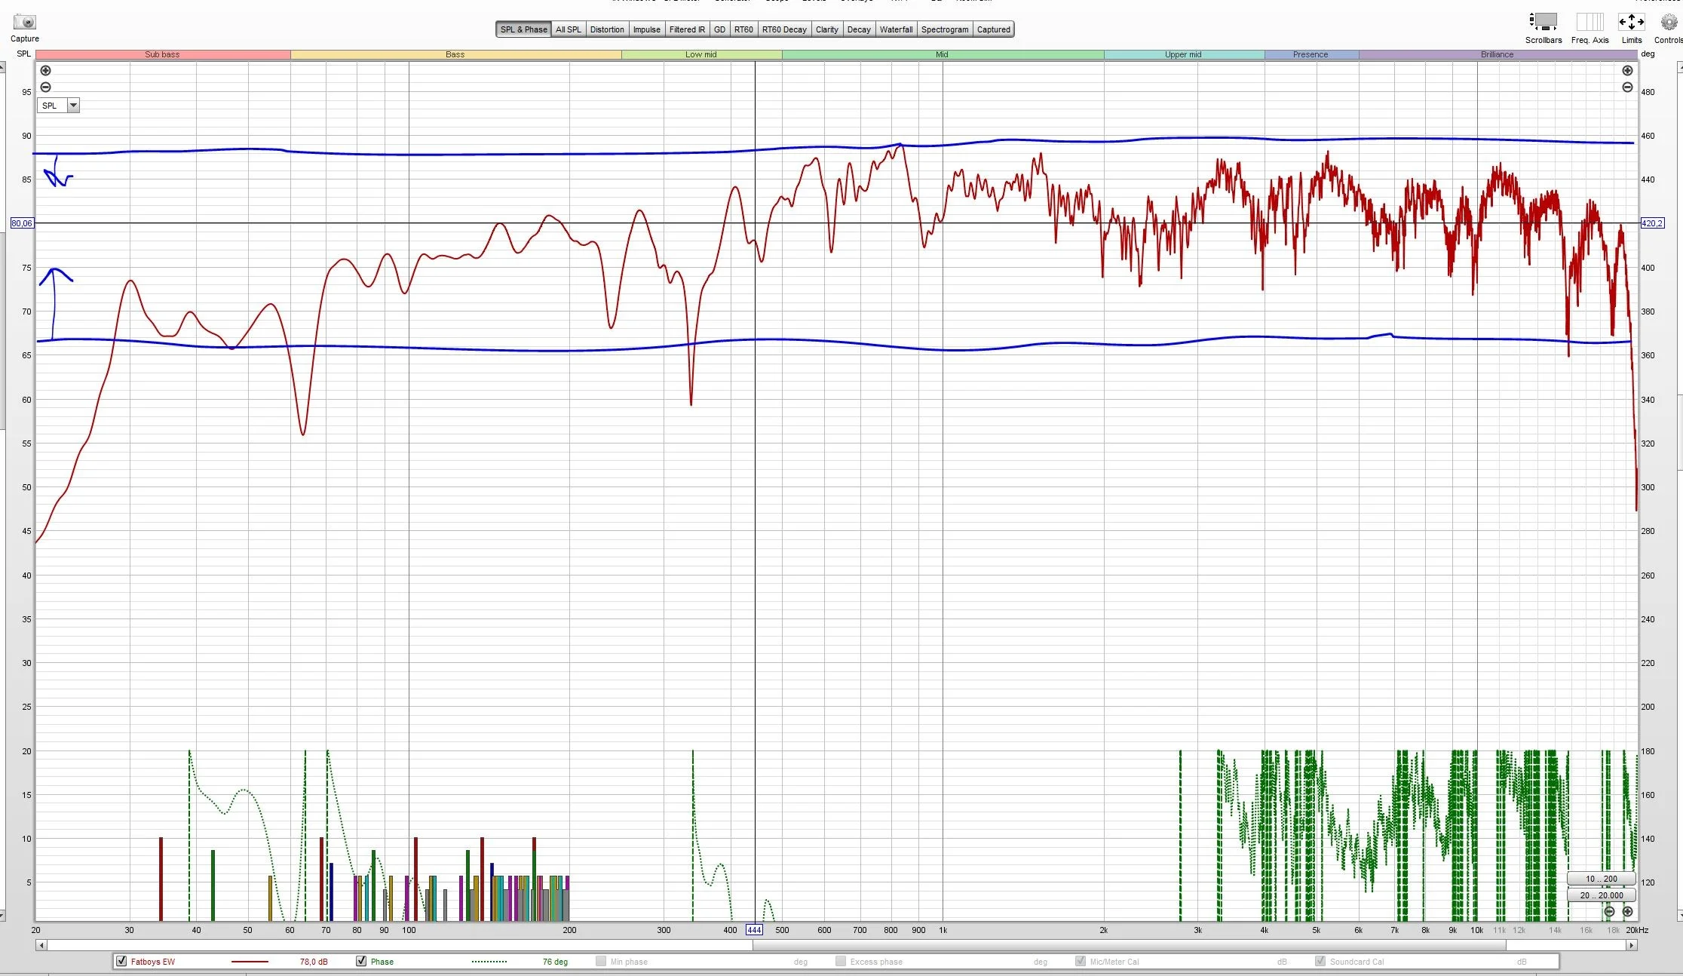Open the GD tab
Viewport: 1683px width, 976px height.
click(x=719, y=29)
